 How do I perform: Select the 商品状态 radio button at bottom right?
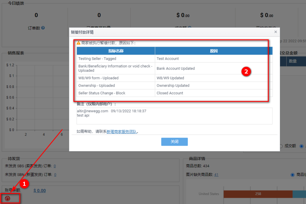pyautogui.click(x=293, y=175)
